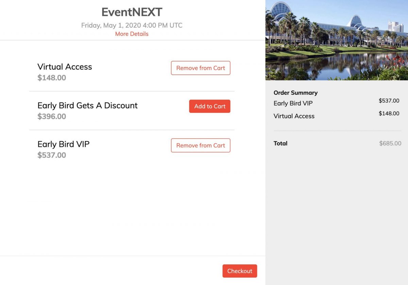Remove Early Bird VIP from cart
408x285 pixels.
pyautogui.click(x=200, y=145)
